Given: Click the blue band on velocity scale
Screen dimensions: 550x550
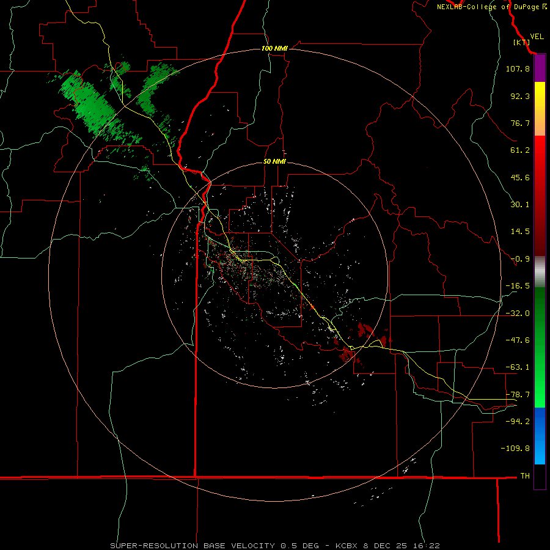Looking at the screenshot, I should 540,436.
